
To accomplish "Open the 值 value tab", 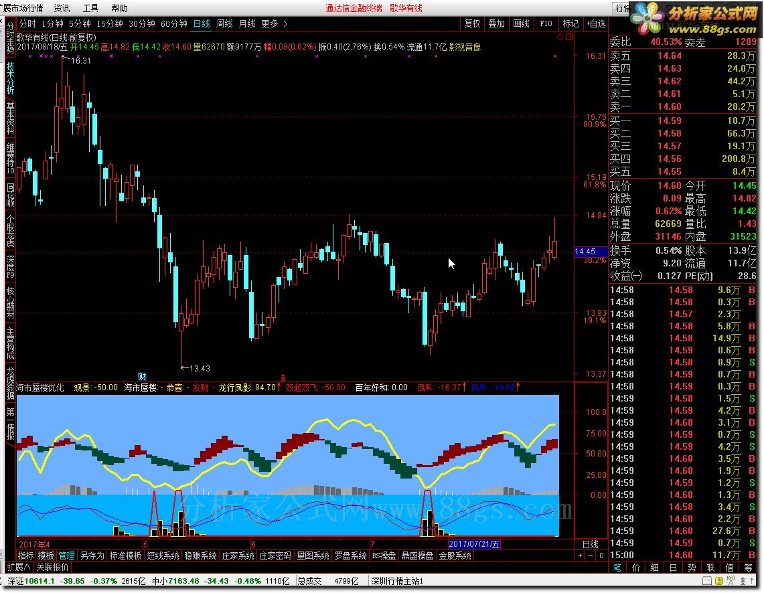I will click(729, 567).
